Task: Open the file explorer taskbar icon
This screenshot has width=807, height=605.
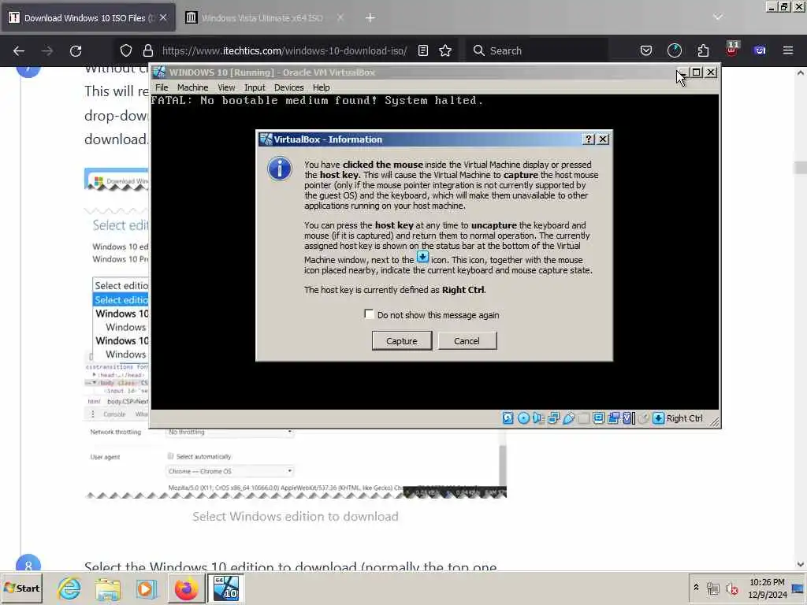Action: (107, 588)
